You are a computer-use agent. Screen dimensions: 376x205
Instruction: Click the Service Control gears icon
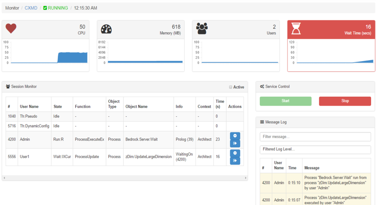coord(262,87)
